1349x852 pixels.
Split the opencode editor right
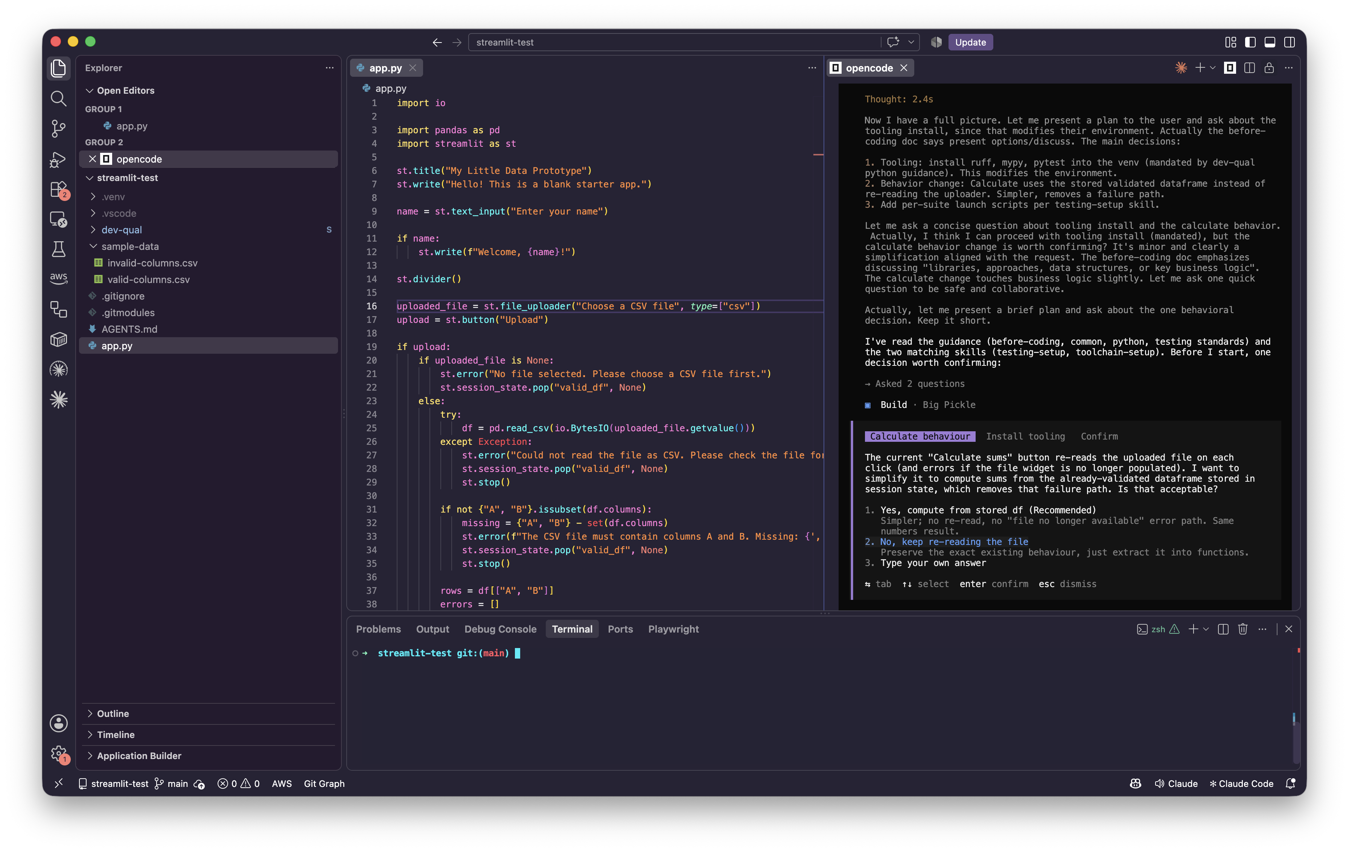coord(1249,68)
